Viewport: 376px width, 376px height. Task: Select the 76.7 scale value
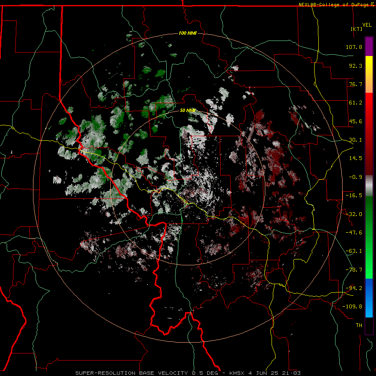pyautogui.click(x=356, y=84)
